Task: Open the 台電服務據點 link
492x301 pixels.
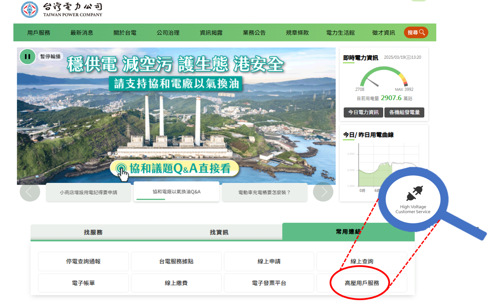Action: click(176, 261)
